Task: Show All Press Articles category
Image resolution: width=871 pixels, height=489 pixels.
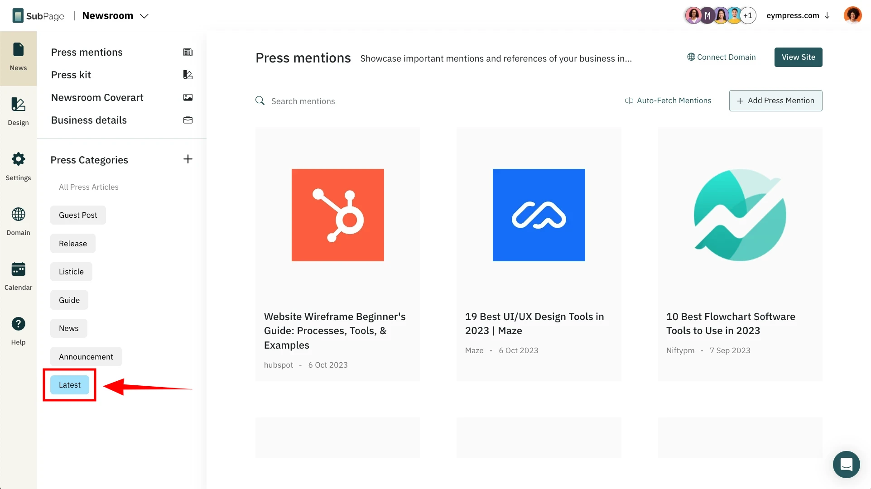Action: (x=89, y=187)
